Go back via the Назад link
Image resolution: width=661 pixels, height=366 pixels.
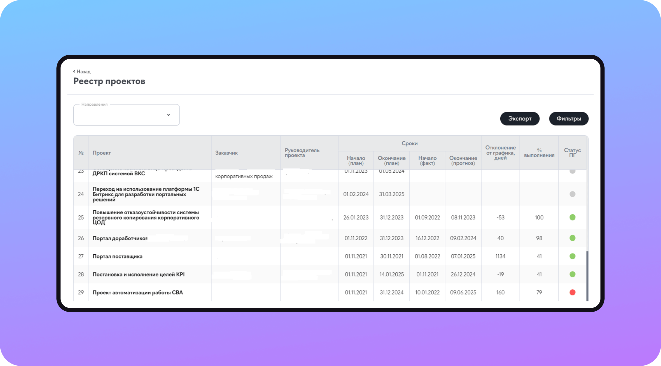(83, 71)
